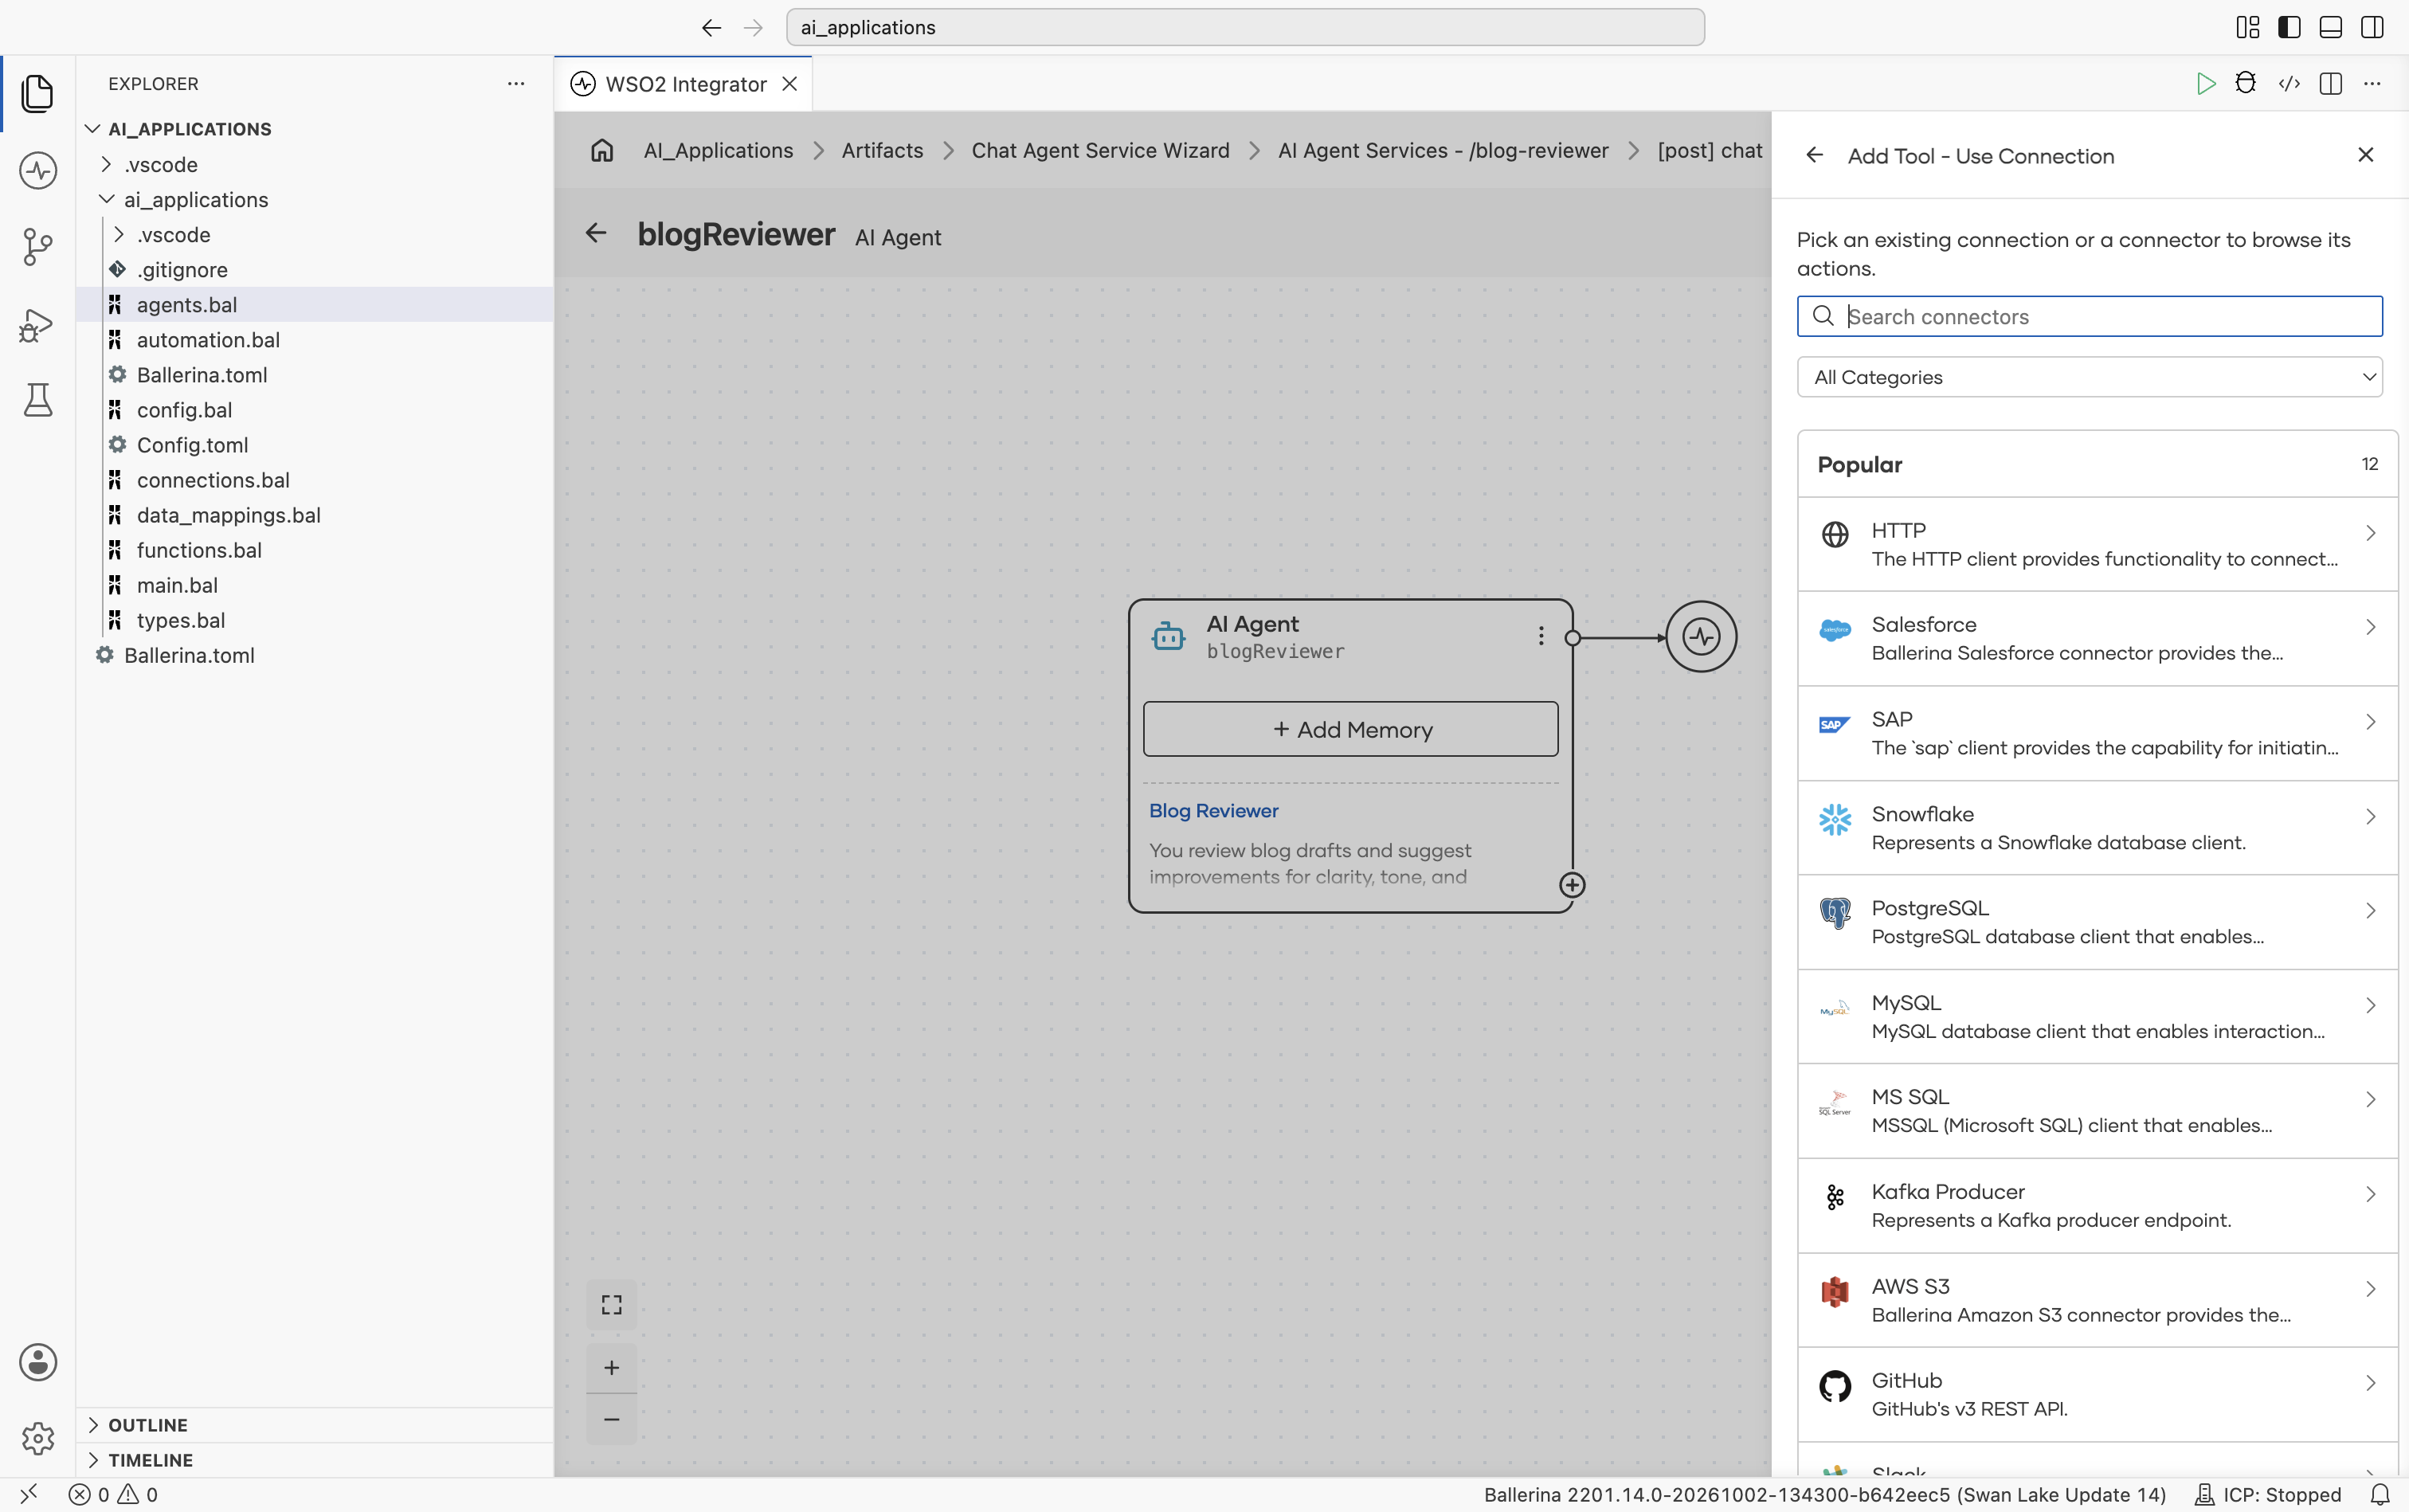Screen dimensions: 2409x1512
Task: Click the Add Memory button
Action: click(1350, 729)
